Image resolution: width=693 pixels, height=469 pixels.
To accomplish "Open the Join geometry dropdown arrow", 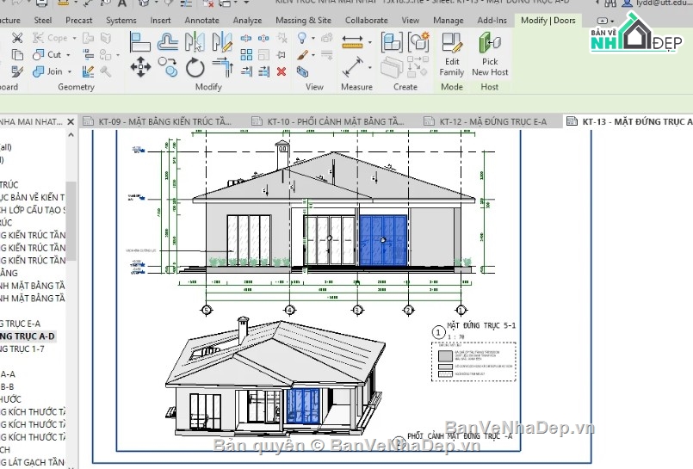I will point(70,71).
